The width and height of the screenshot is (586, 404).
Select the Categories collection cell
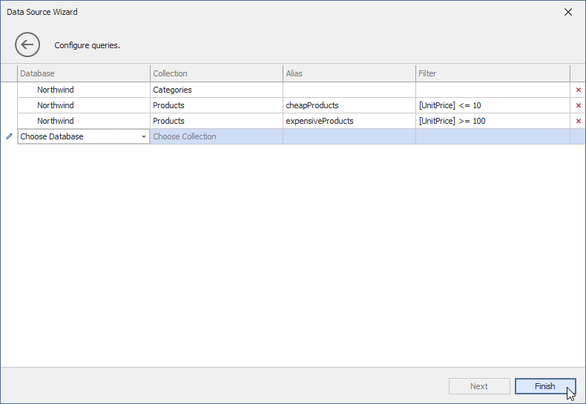[x=216, y=90]
